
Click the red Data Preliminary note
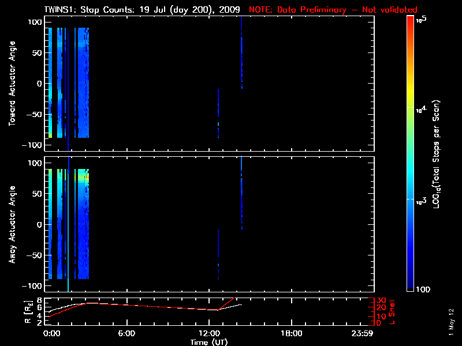(333, 10)
